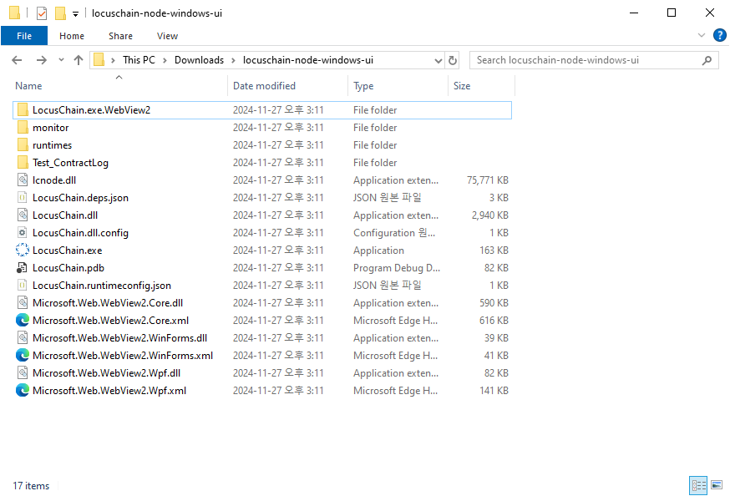
Task: Click the Properties quick access toolbar icon
Action: click(x=42, y=13)
